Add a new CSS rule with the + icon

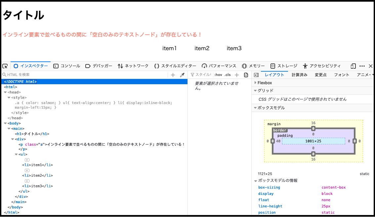click(x=237, y=75)
